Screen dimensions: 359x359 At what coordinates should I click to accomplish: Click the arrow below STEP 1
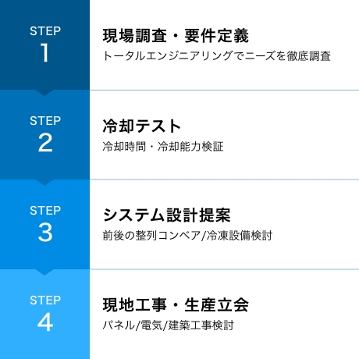(x=44, y=93)
